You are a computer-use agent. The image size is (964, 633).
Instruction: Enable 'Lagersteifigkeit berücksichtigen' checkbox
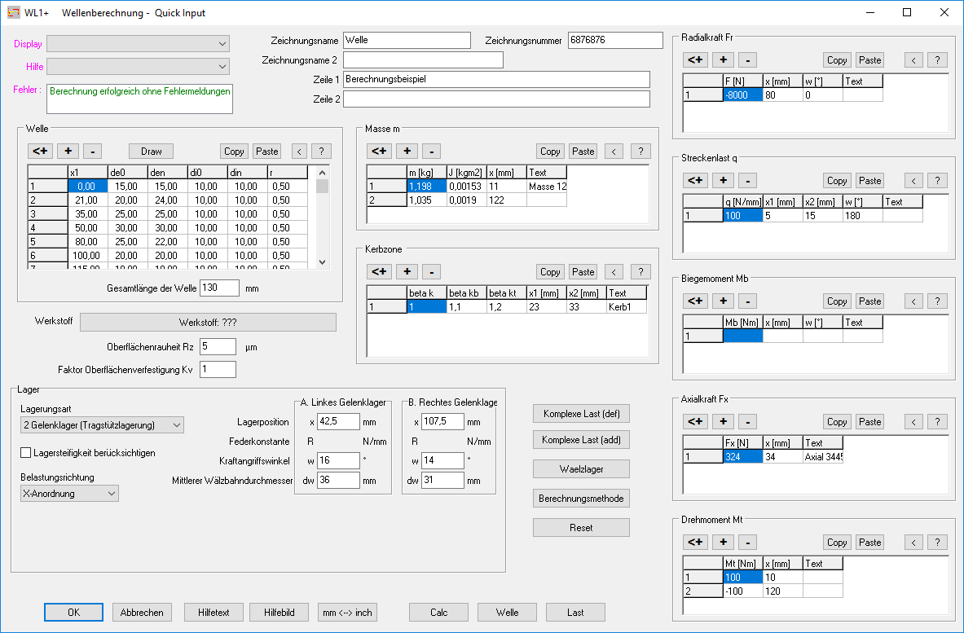26,453
